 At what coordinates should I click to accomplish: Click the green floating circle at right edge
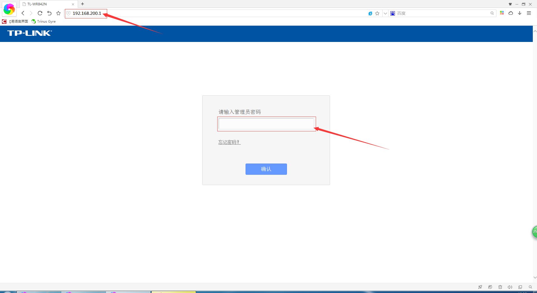pos(534,232)
